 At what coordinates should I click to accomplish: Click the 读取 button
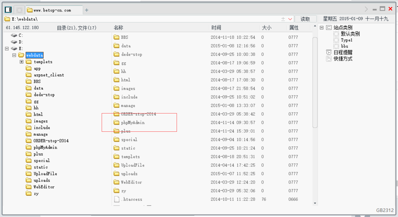(305, 19)
